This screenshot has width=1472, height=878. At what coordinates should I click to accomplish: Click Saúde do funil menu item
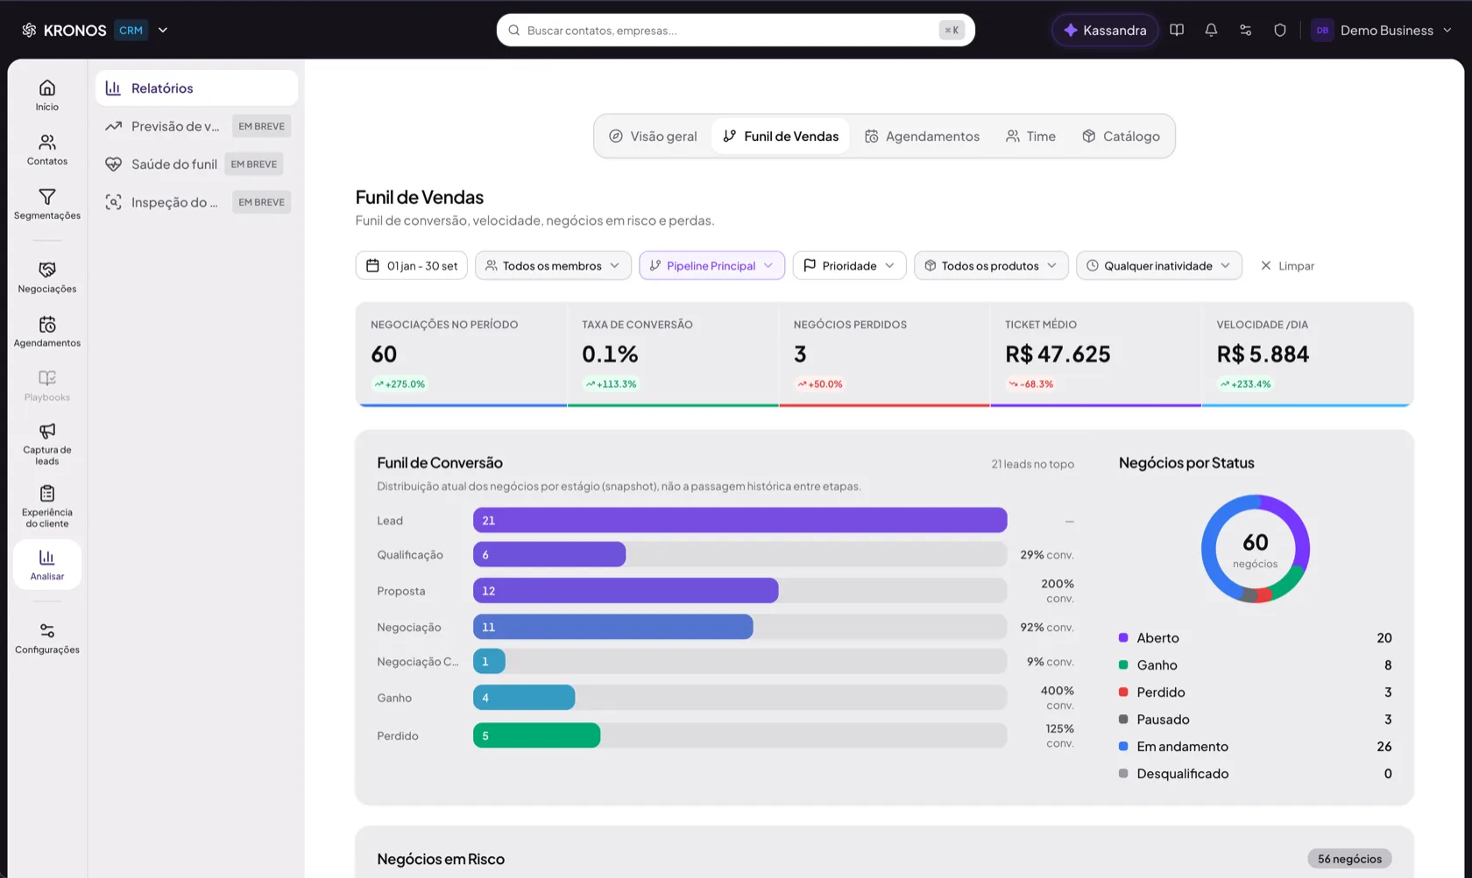[196, 164]
